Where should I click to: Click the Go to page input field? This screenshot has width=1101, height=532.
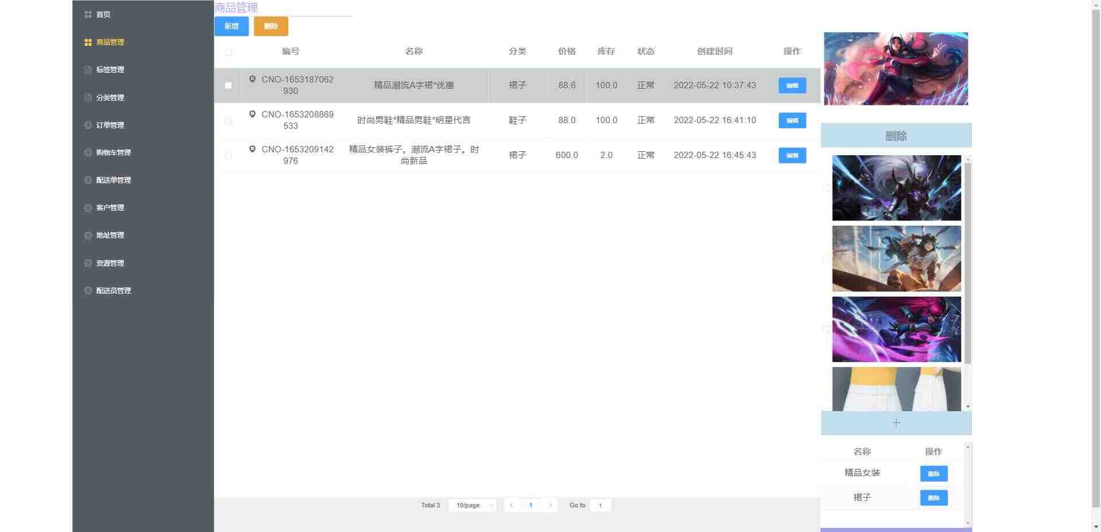pos(600,505)
